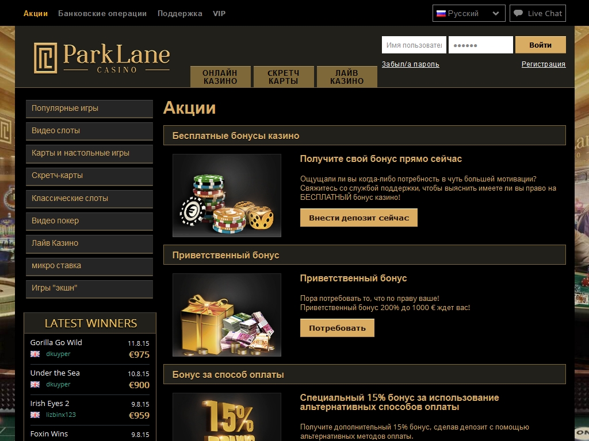Open Банковские операции menu item
Viewport: 589px width, 441px height.
(x=102, y=13)
